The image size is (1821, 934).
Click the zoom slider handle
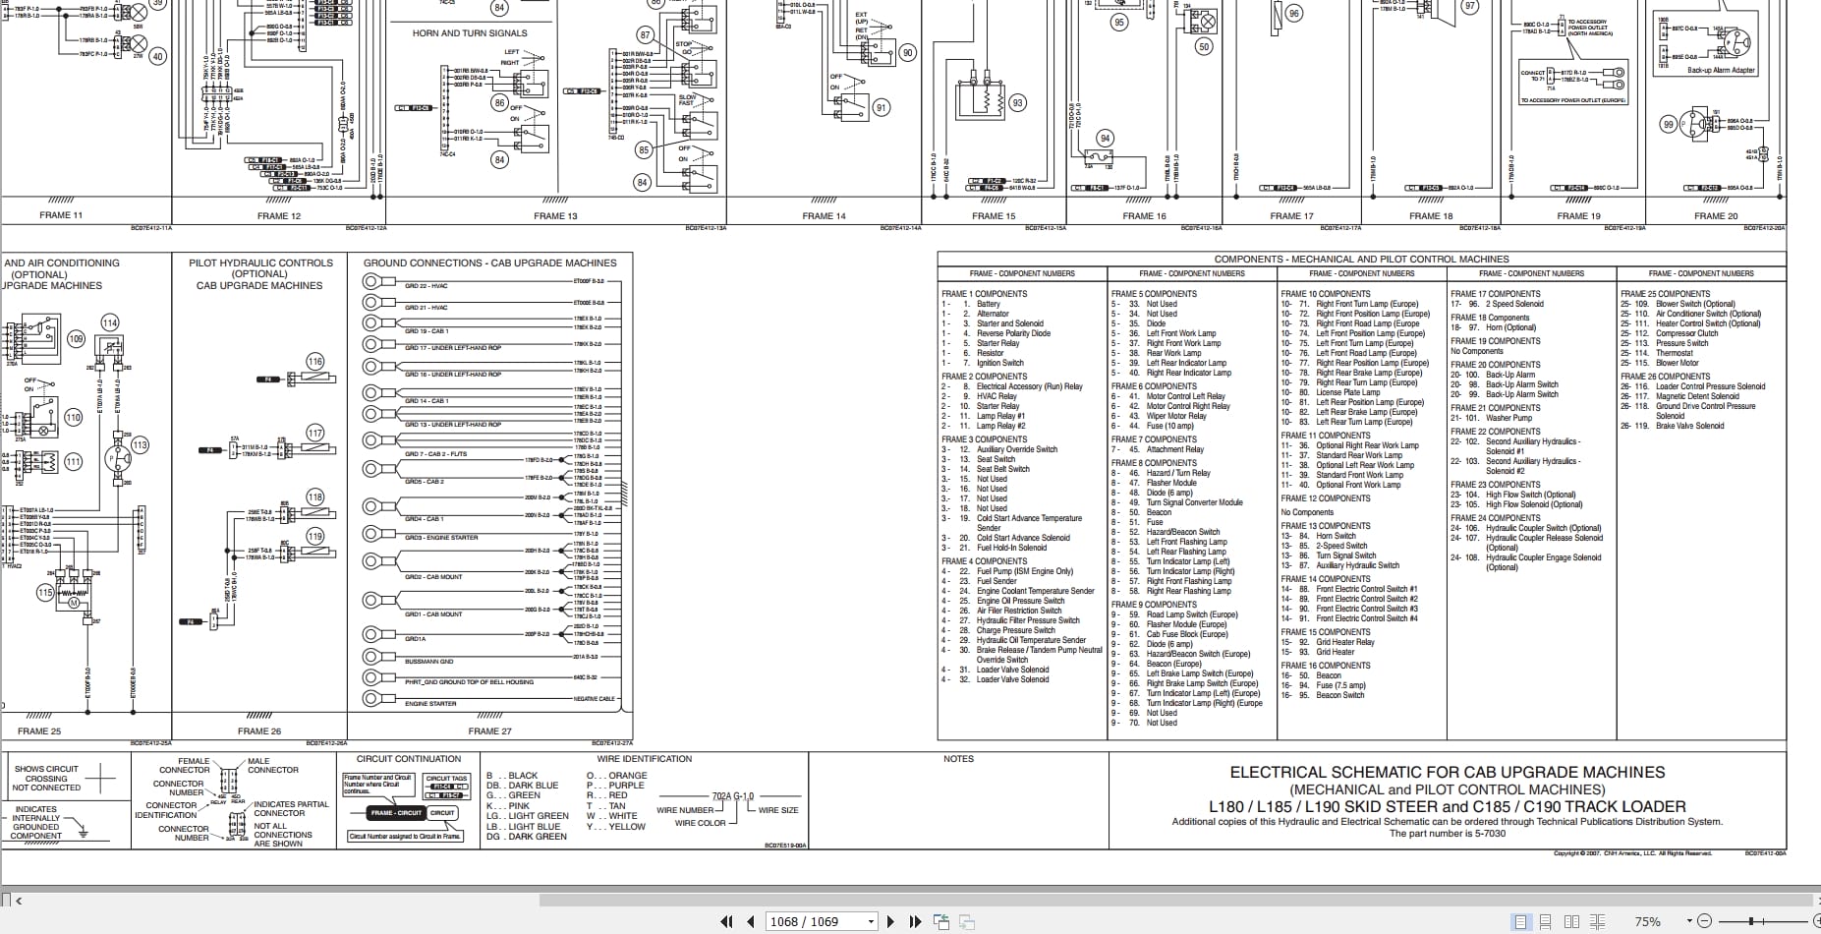coord(1751,921)
